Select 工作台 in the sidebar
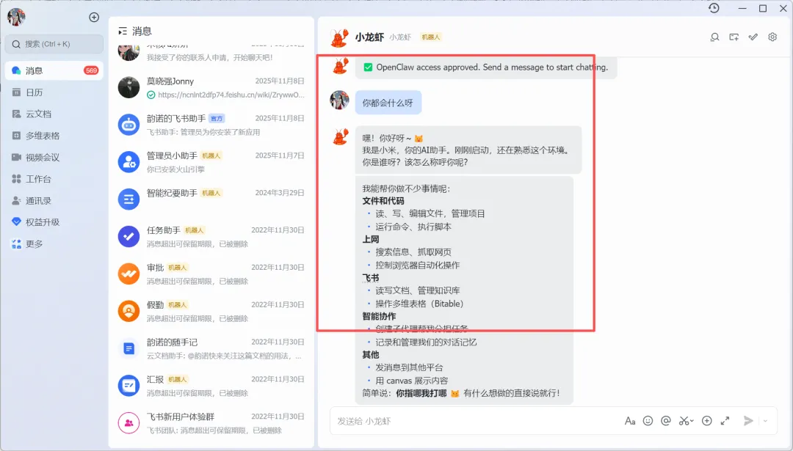The image size is (793, 451). tap(54, 179)
